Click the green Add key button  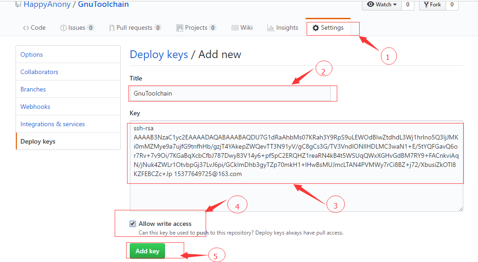(147, 251)
